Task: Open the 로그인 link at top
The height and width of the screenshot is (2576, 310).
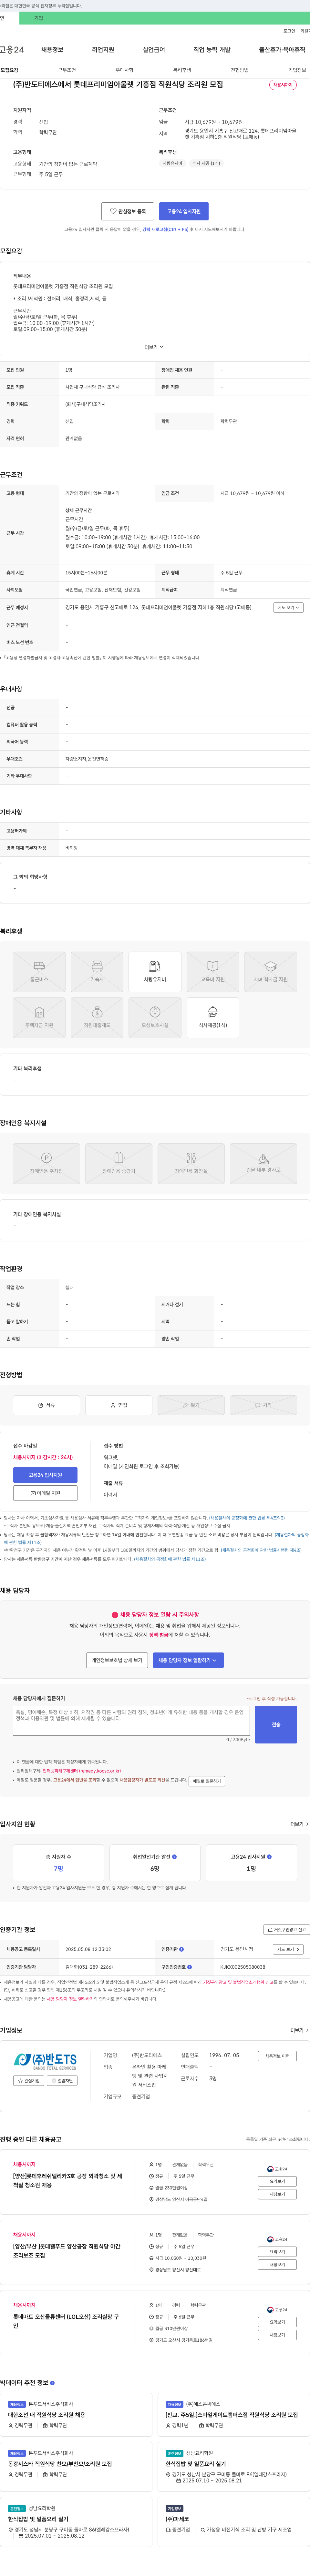Action: pyautogui.click(x=289, y=31)
